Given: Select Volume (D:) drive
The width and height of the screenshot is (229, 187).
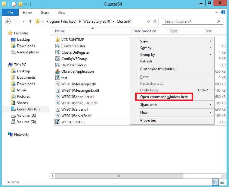Looking at the screenshot, I should [26, 116].
